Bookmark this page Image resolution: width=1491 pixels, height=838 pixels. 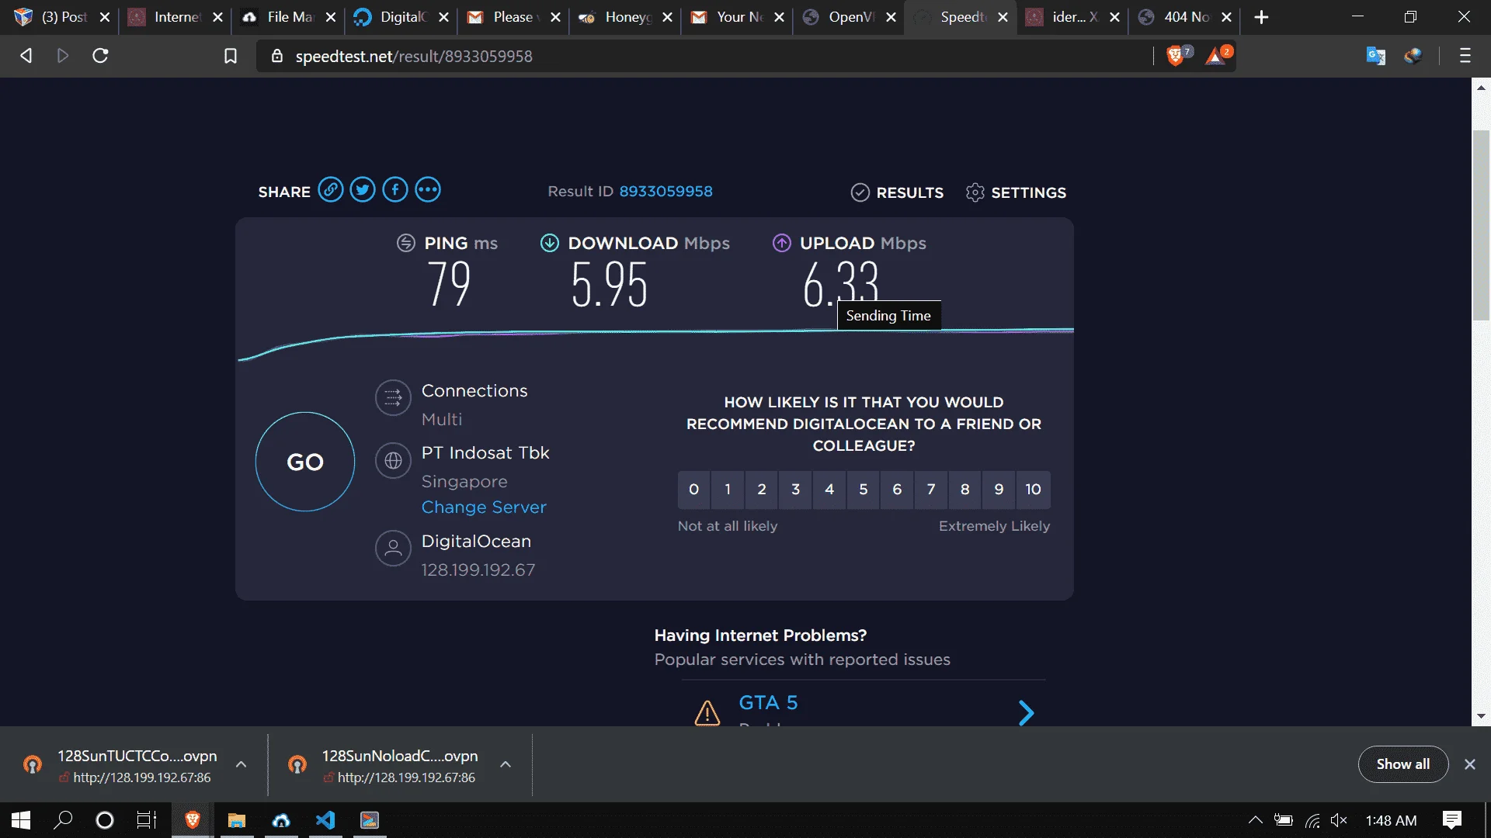[231, 56]
